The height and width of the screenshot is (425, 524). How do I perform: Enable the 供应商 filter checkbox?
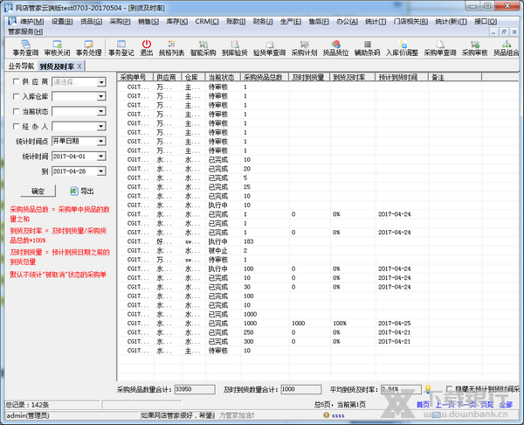(17, 81)
